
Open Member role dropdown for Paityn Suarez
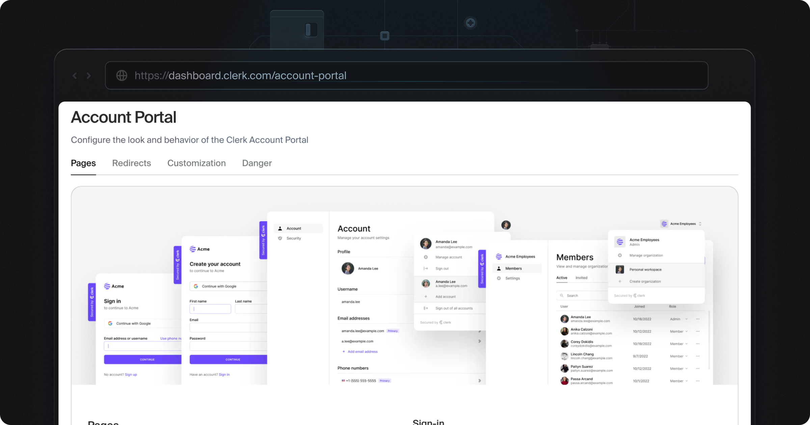point(679,369)
